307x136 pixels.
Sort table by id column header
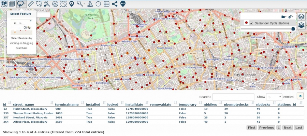[5, 105]
